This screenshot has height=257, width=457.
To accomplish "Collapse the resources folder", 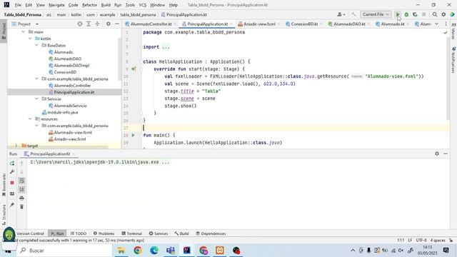I will pos(30,119).
